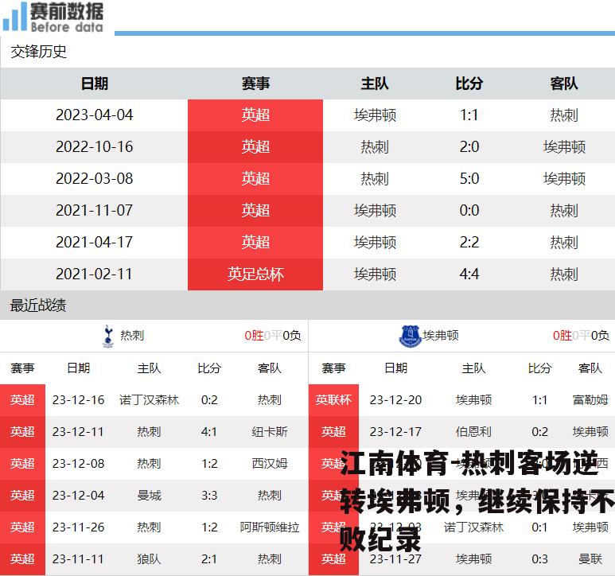
Task: Click the 比分 header in the 交锋历史 table
Action: coord(469,84)
